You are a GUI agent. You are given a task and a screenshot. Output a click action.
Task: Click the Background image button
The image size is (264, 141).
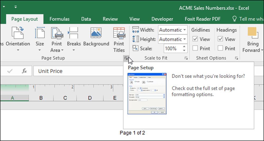[96, 37]
